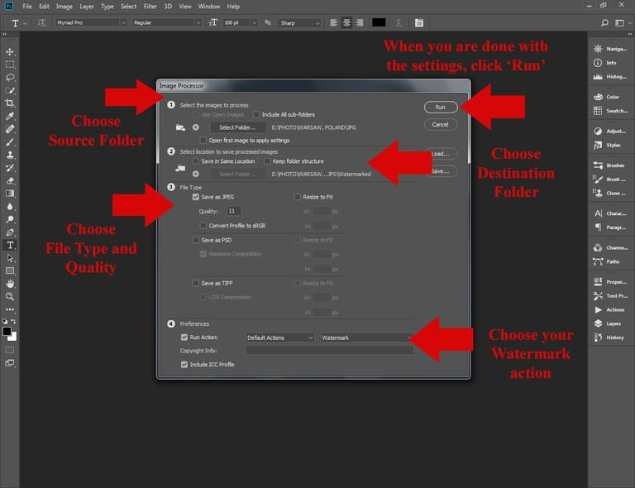Check Open first image to apply settings
635x488 pixels.
pyautogui.click(x=203, y=140)
